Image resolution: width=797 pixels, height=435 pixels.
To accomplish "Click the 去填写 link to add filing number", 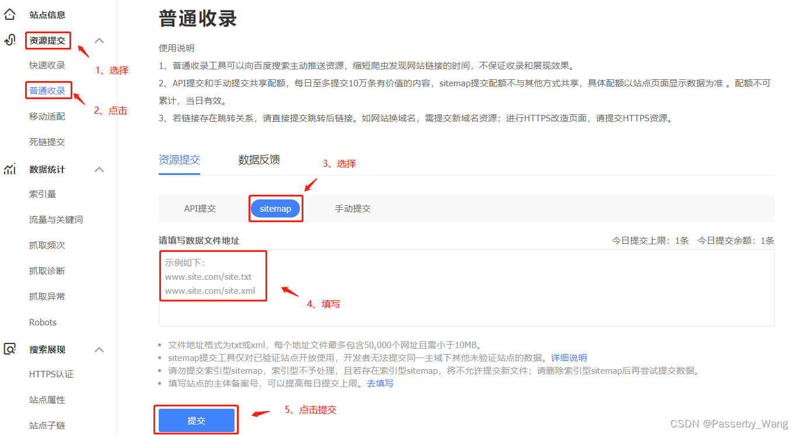I will click(380, 383).
